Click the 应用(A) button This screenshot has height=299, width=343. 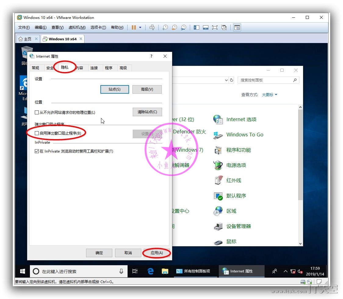(157, 253)
